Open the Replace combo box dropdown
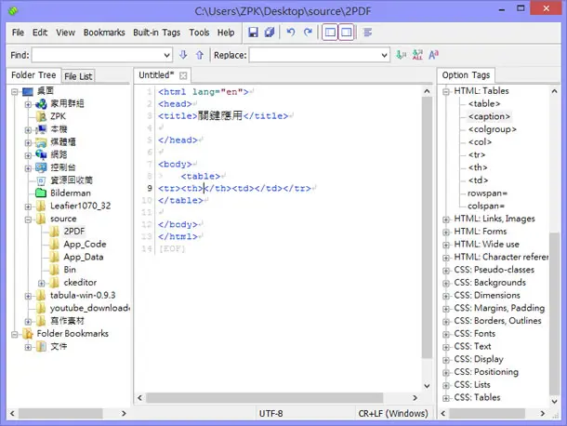This screenshot has width=567, height=426. [384, 56]
